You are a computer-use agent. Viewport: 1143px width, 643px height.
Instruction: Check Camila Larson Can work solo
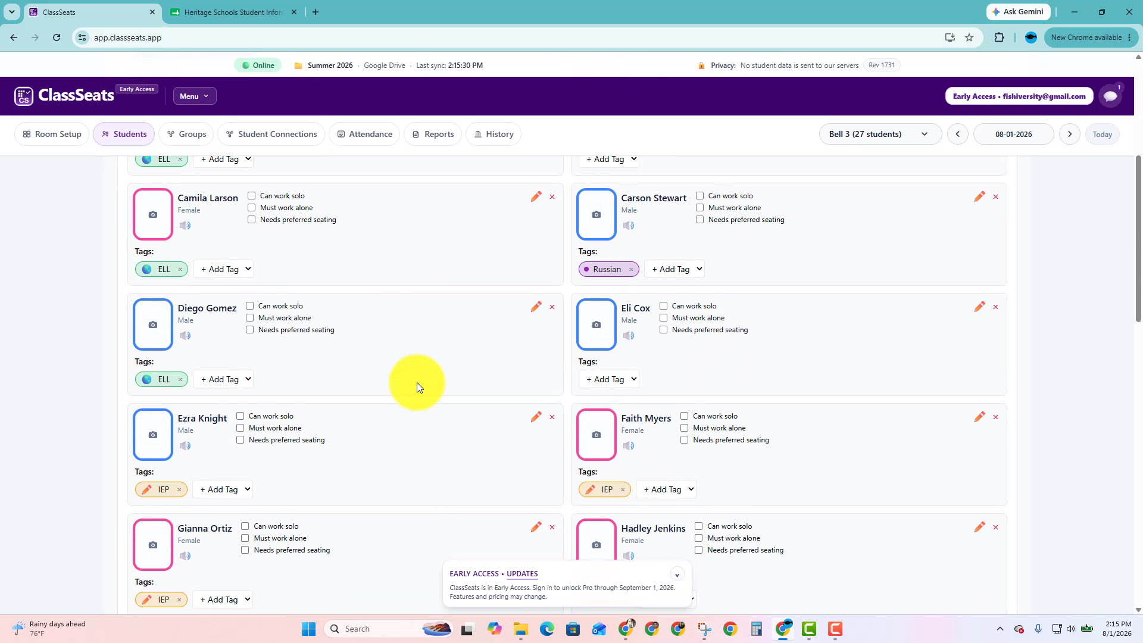[252, 196]
